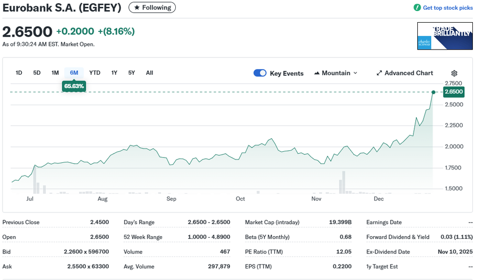Screen dimensions: 483x280
Task: Open the 'Get top stock picks' link
Action: pos(448,8)
